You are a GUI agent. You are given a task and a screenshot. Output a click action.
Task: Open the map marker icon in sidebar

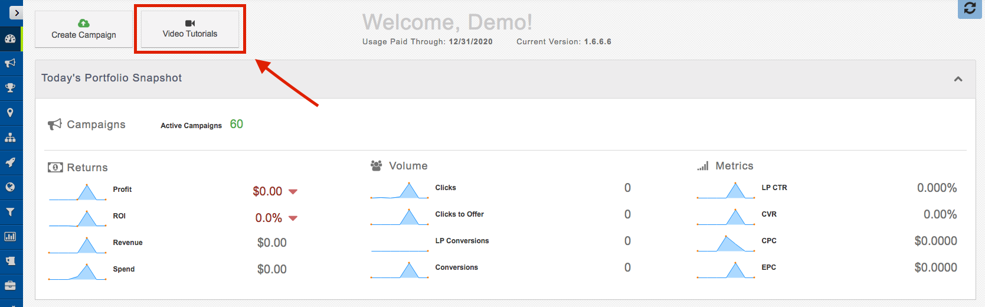click(x=10, y=113)
